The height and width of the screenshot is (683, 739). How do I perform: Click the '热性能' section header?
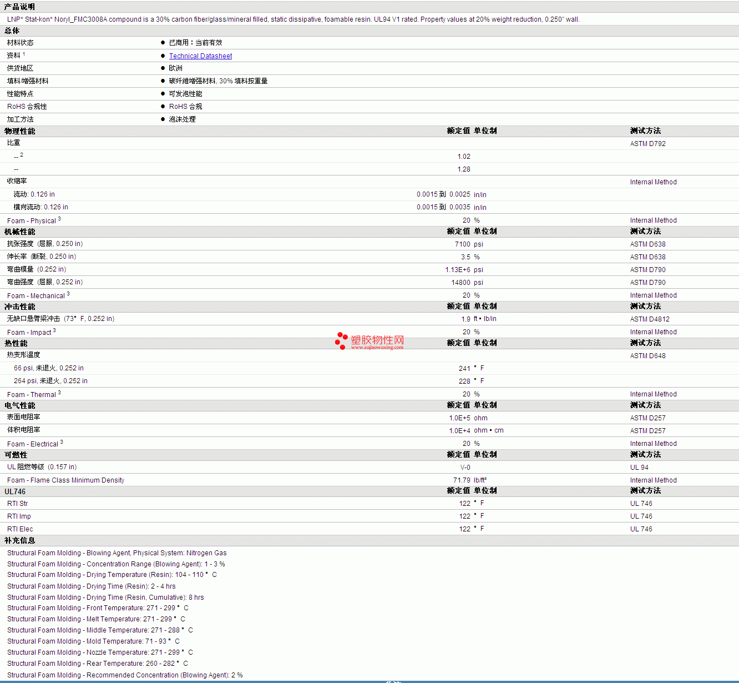(x=16, y=343)
